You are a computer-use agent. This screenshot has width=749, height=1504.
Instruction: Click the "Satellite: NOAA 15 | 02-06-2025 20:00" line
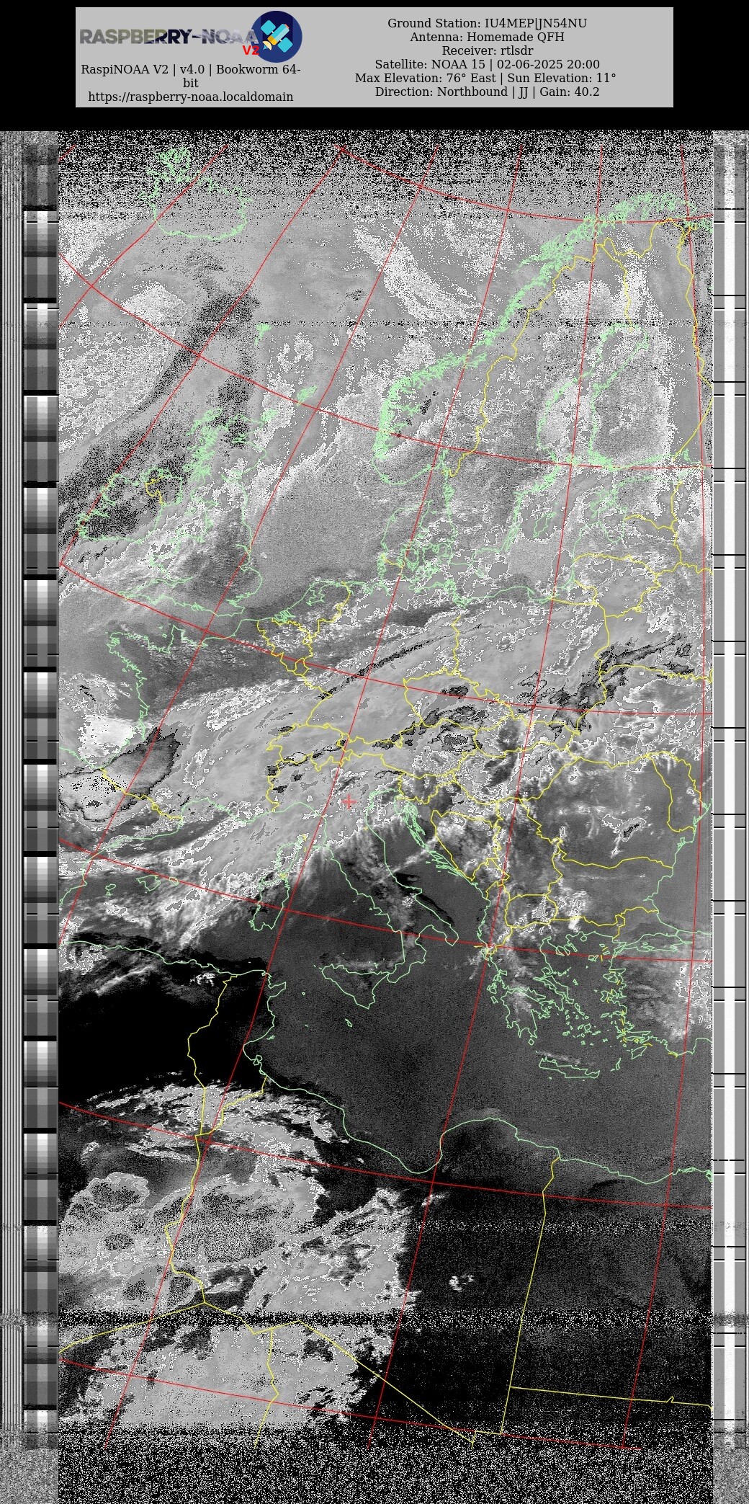[487, 64]
